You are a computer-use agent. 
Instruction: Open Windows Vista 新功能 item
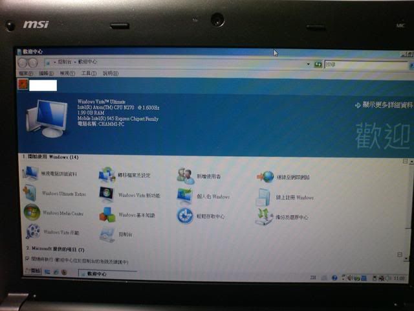pos(129,195)
